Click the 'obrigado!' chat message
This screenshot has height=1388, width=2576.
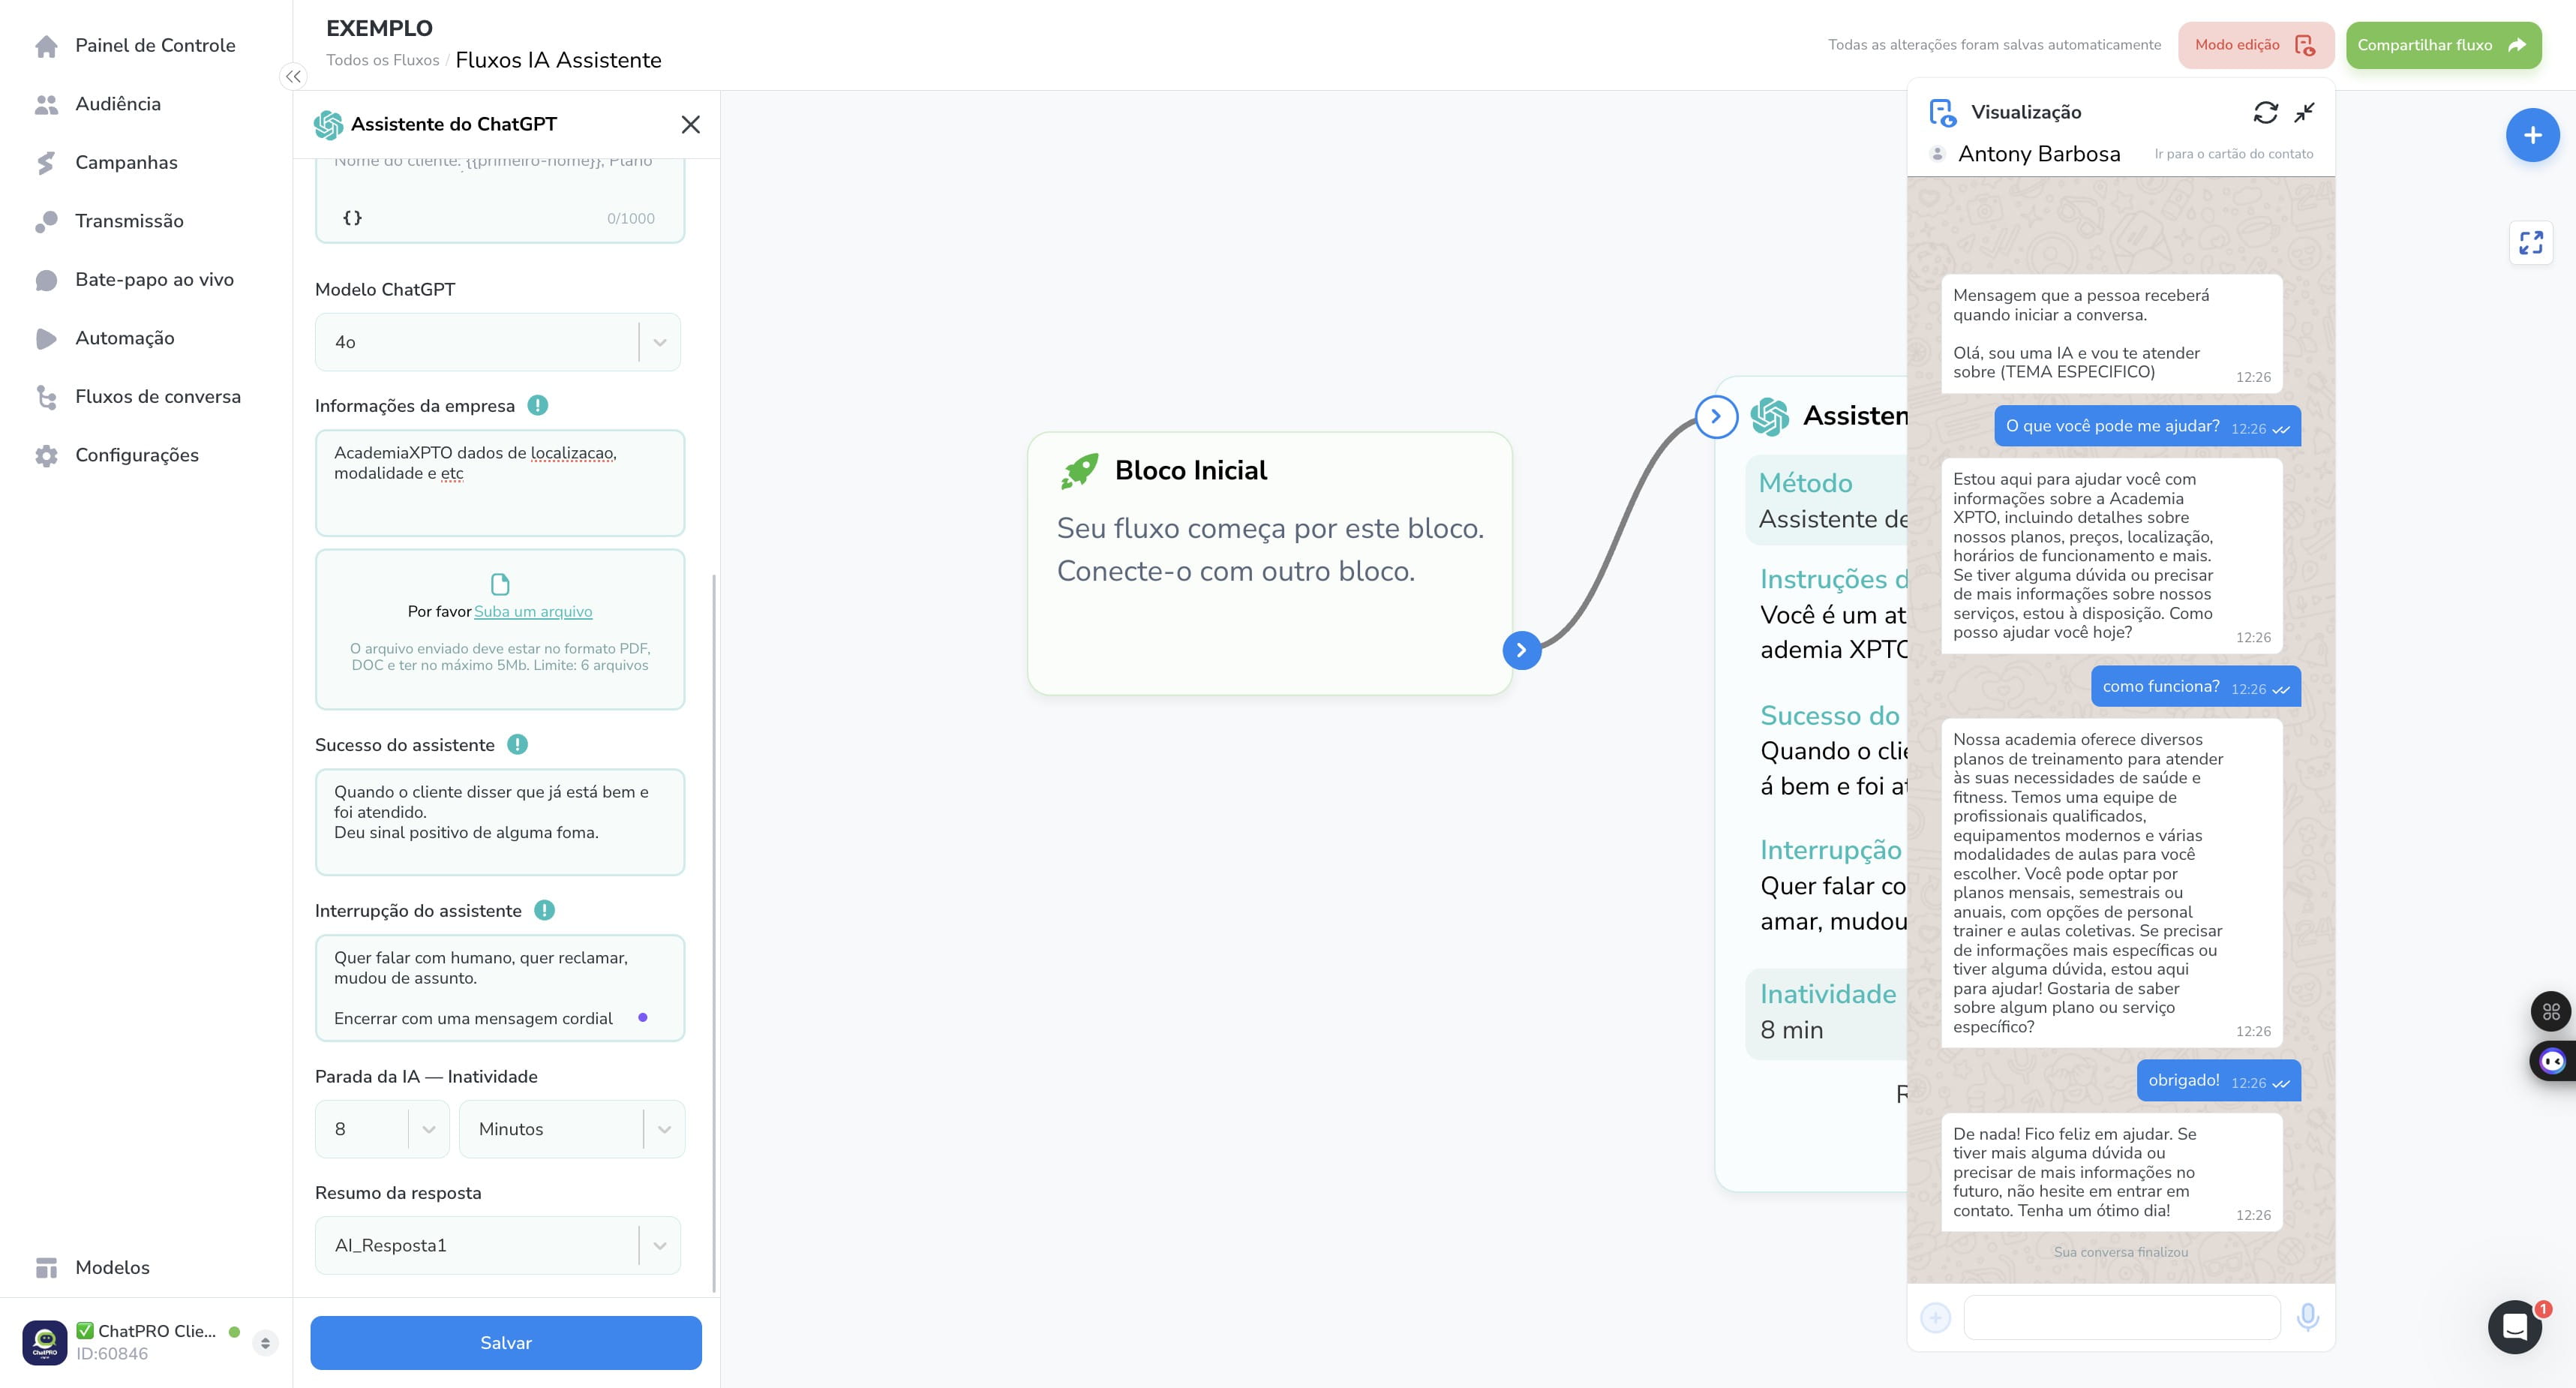[2219, 1081]
